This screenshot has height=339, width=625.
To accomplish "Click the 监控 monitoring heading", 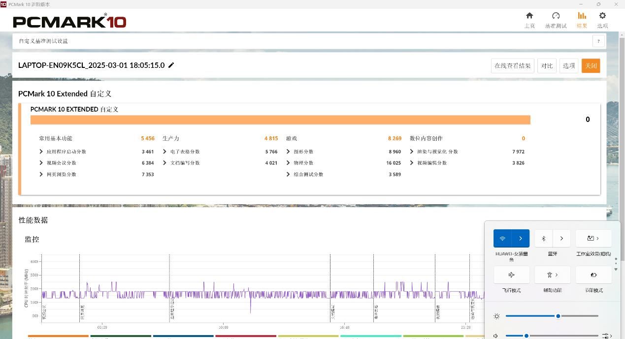I will [32, 239].
